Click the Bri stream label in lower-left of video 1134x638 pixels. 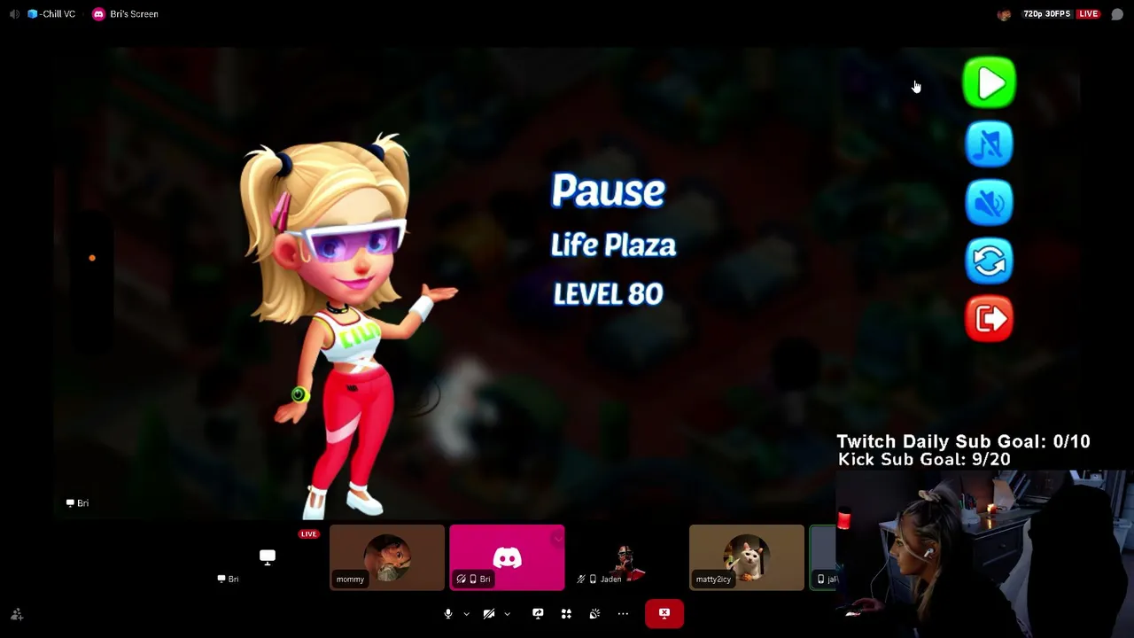[x=78, y=503]
